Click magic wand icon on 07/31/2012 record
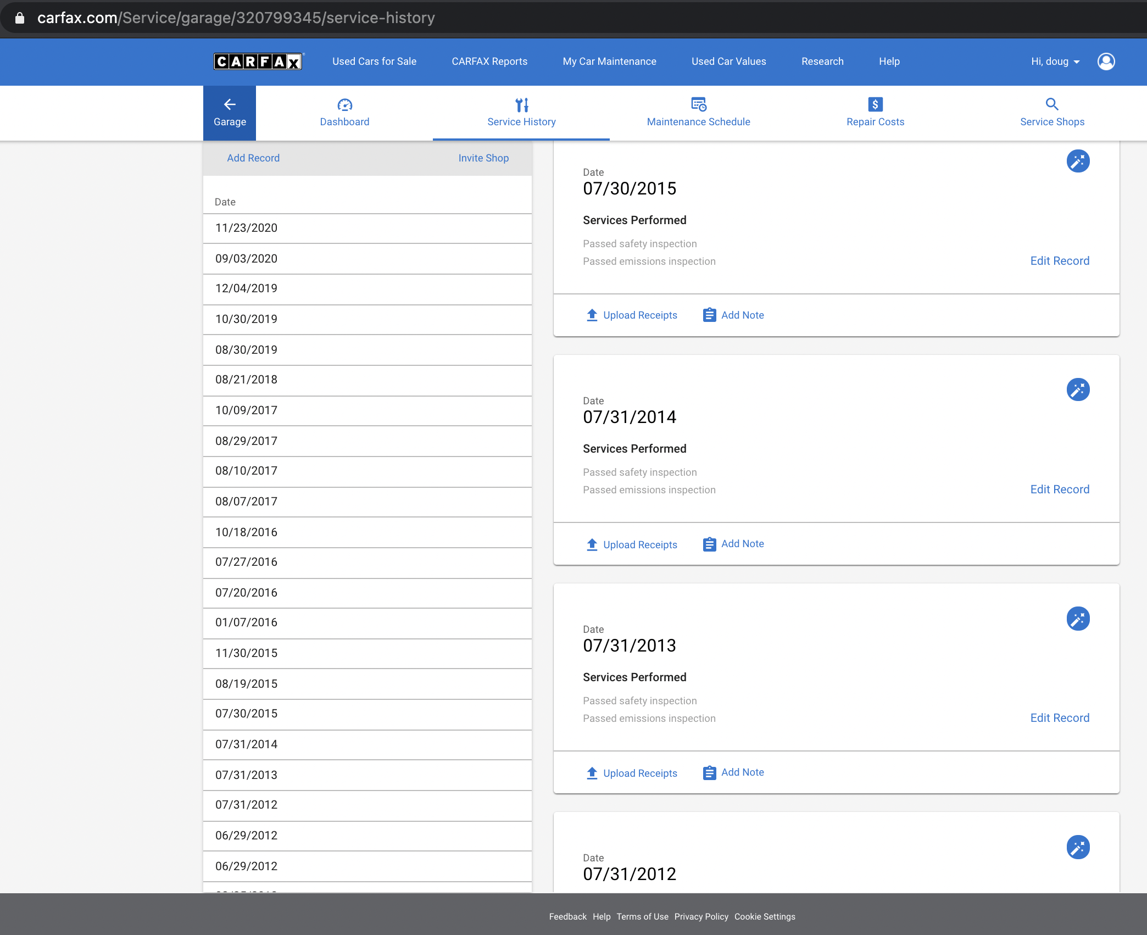1147x935 pixels. point(1078,847)
